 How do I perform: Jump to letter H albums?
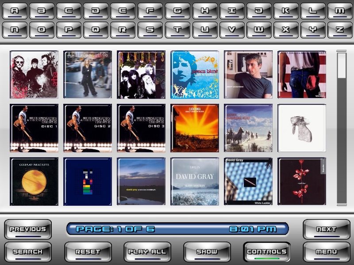tap(205, 11)
